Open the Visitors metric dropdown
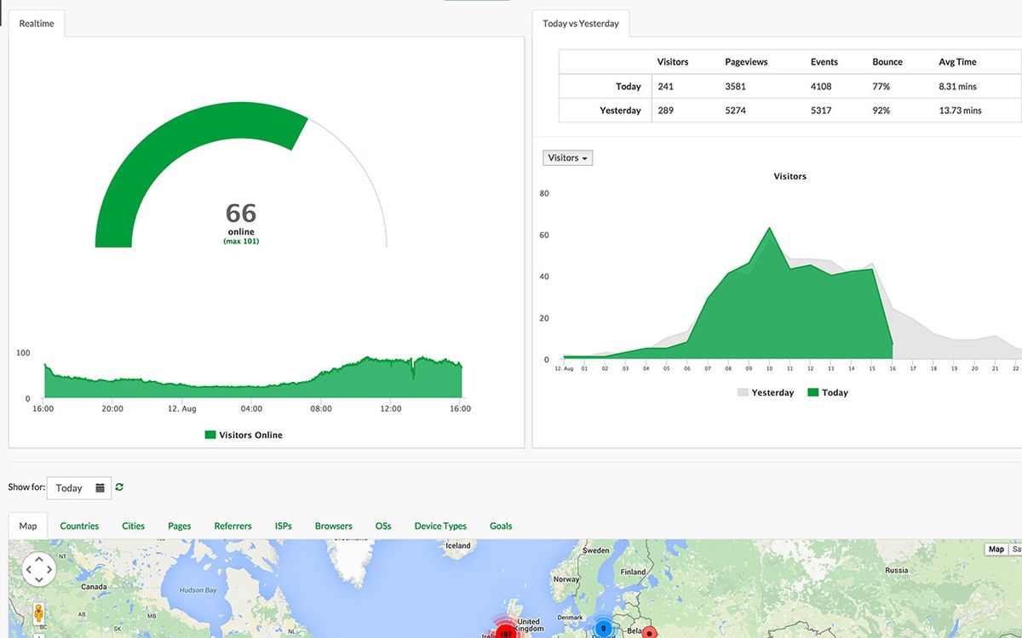The height and width of the screenshot is (638, 1022). 567,157
